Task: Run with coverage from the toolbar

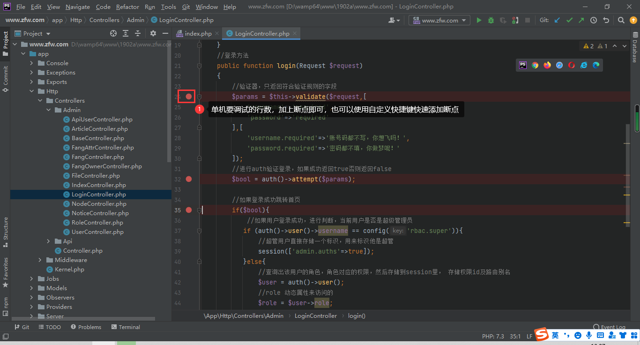Action: [503, 20]
